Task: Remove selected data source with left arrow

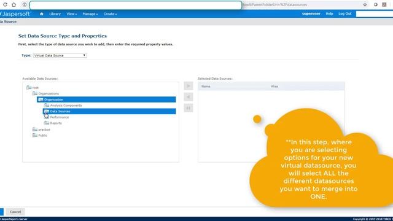Action: click(x=189, y=97)
